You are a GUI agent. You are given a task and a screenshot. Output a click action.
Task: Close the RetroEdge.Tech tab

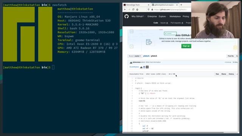click(149, 5)
